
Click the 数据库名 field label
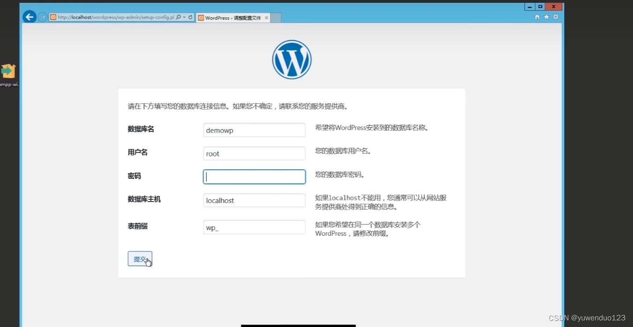click(141, 129)
